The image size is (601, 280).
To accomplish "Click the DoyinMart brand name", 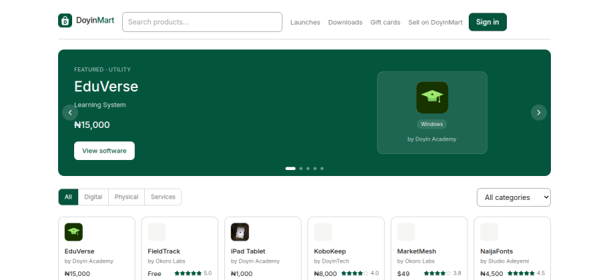I will [95, 20].
